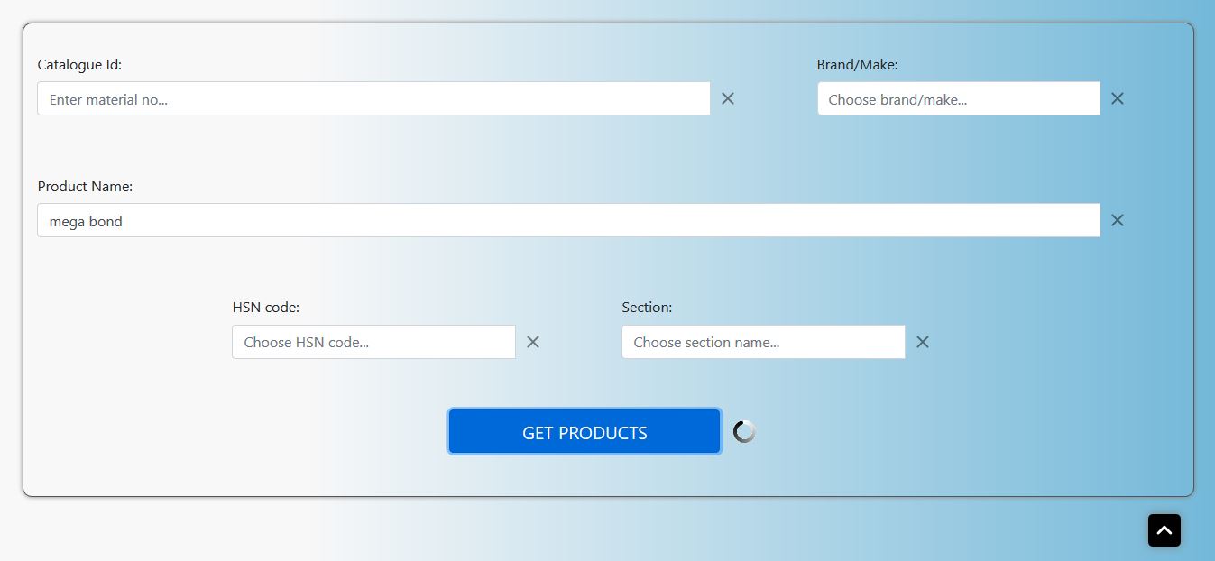Image resolution: width=1215 pixels, height=561 pixels.
Task: Expand the Choose section name dropdown
Action: click(763, 342)
